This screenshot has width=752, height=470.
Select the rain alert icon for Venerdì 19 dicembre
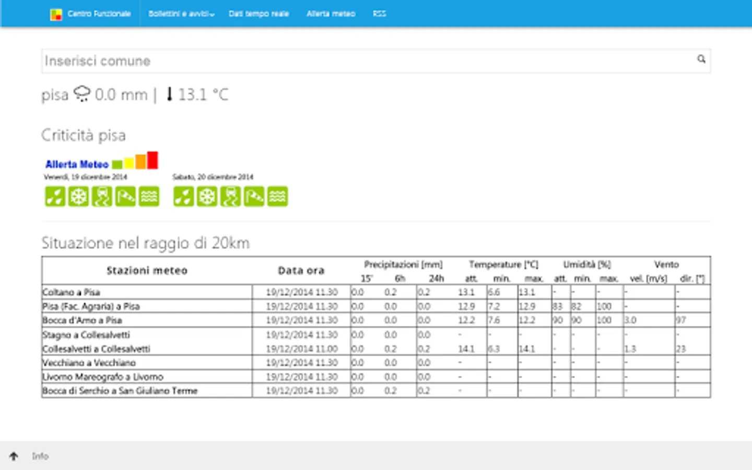click(x=55, y=197)
